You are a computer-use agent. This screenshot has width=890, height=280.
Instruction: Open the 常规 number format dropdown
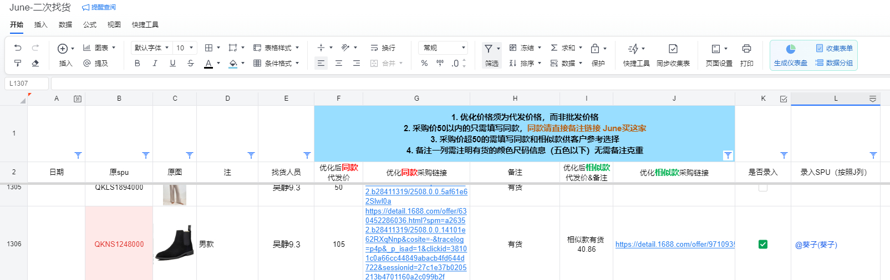[445, 48]
